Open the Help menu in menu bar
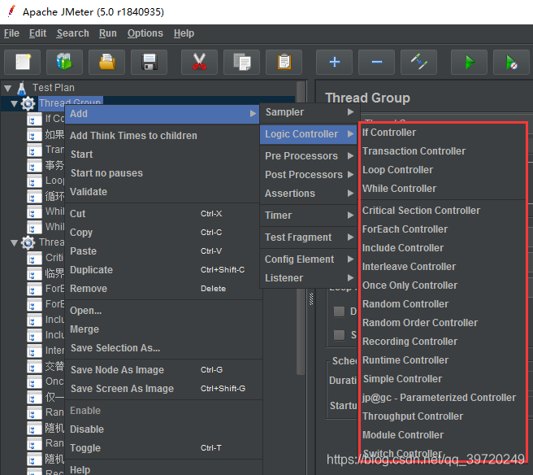Viewport: 533px width, 475px height. (x=184, y=33)
